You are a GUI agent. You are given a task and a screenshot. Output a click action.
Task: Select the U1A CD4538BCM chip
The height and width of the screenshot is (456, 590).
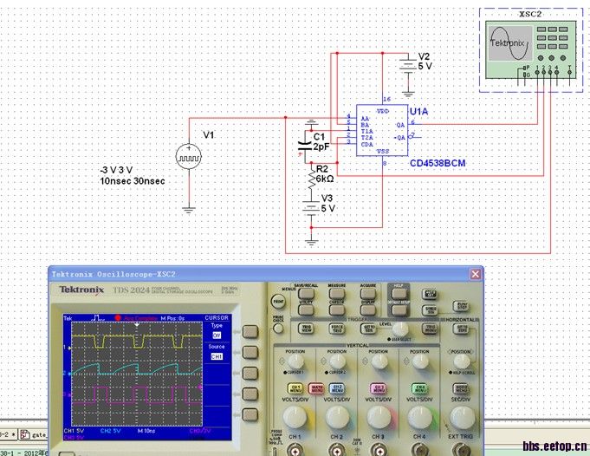click(x=382, y=130)
